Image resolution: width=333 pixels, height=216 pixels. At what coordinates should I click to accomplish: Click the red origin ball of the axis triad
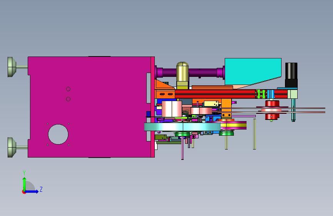pyautogui.click(x=24, y=192)
